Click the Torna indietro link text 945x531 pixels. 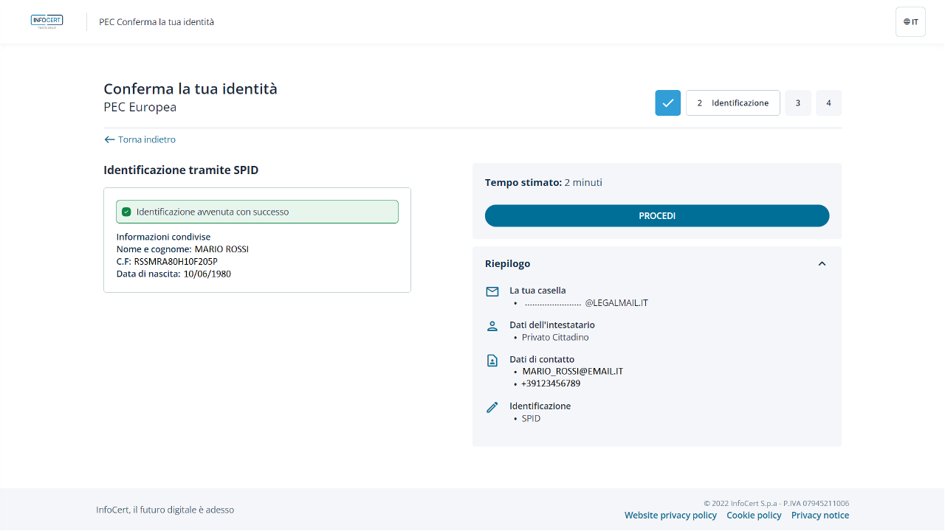(x=147, y=139)
